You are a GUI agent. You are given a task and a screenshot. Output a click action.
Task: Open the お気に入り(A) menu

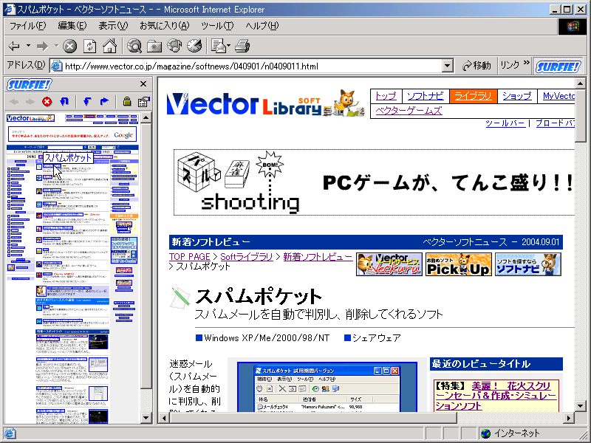tap(164, 26)
